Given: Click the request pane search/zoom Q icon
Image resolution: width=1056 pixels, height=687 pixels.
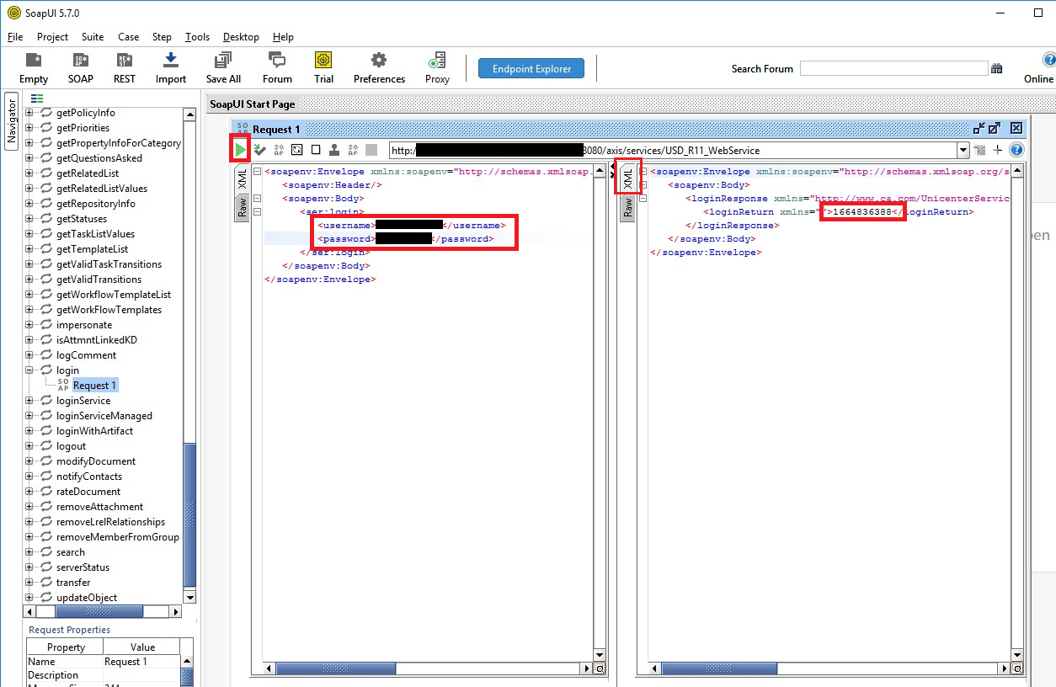Looking at the screenshot, I should click(x=600, y=669).
